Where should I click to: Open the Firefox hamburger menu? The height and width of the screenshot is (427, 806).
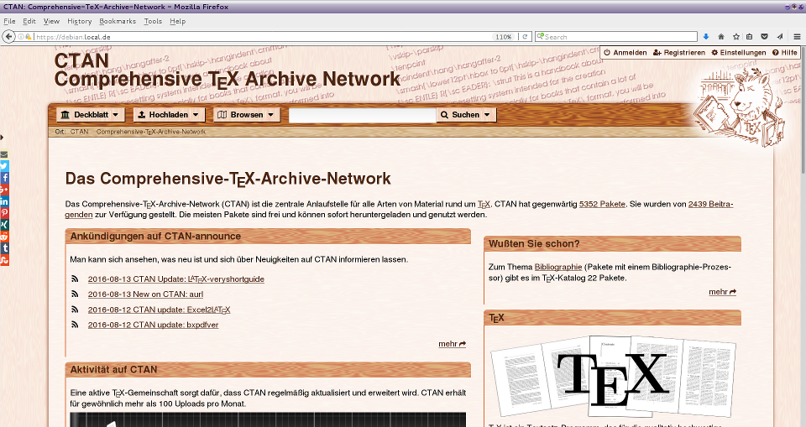coord(798,36)
